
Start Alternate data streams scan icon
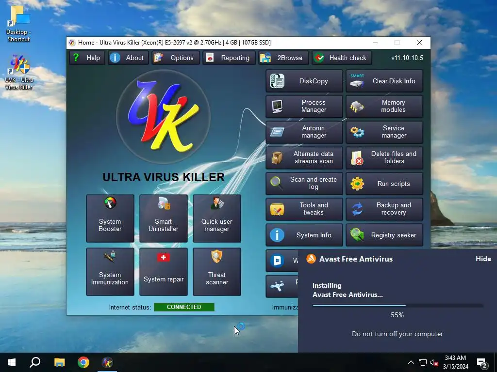click(x=277, y=157)
